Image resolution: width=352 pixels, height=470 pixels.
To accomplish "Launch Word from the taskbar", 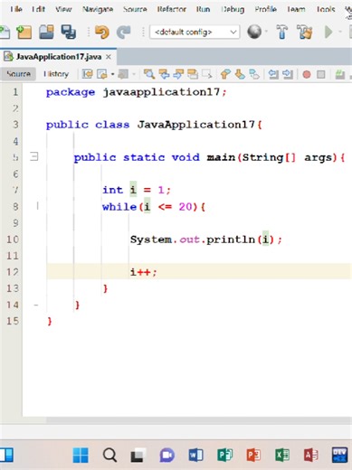I will (x=195, y=455).
